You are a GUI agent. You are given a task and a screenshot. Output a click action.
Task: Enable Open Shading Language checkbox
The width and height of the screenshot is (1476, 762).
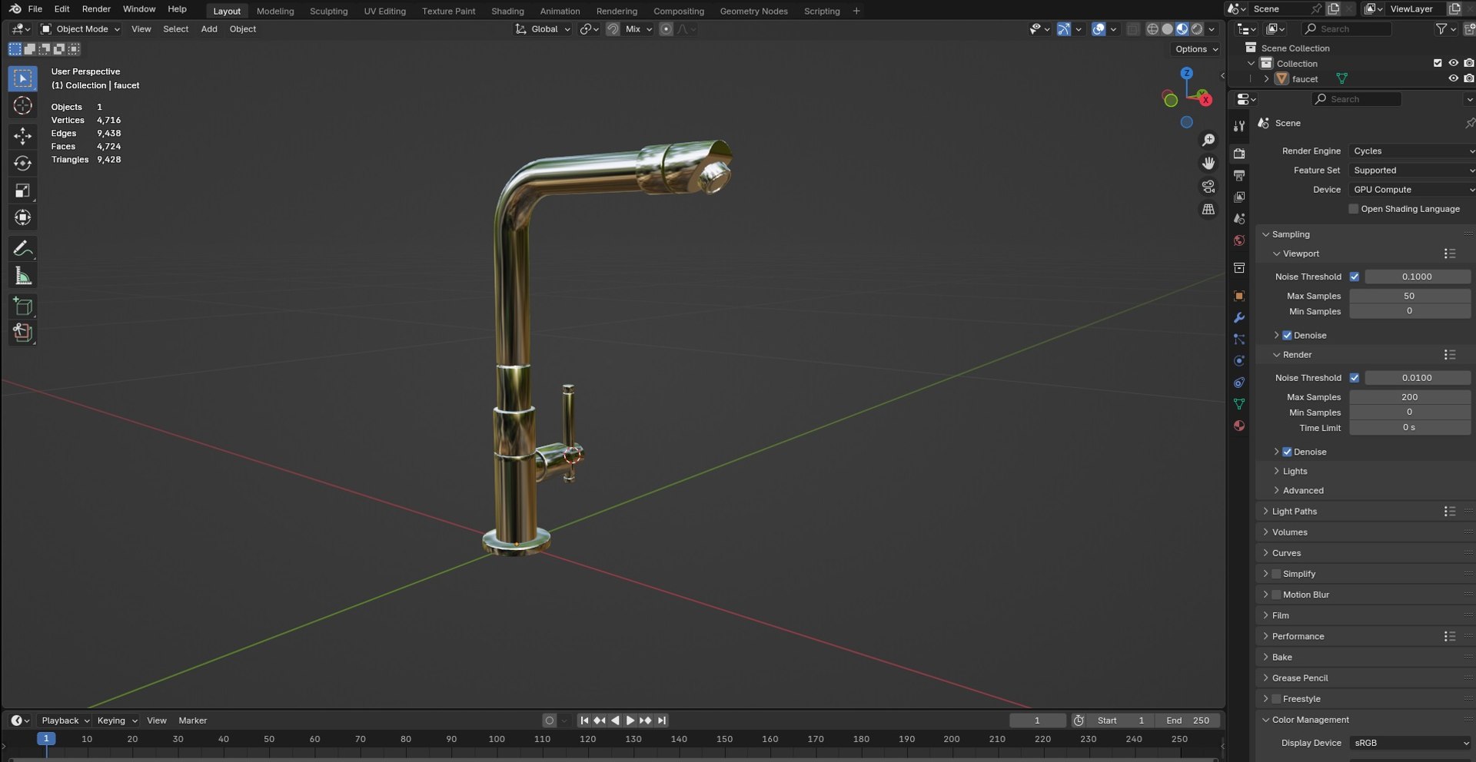[1354, 209]
